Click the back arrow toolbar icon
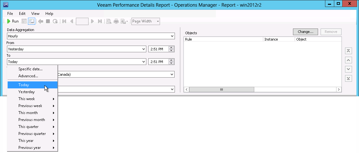359x153 pixels. [41, 21]
